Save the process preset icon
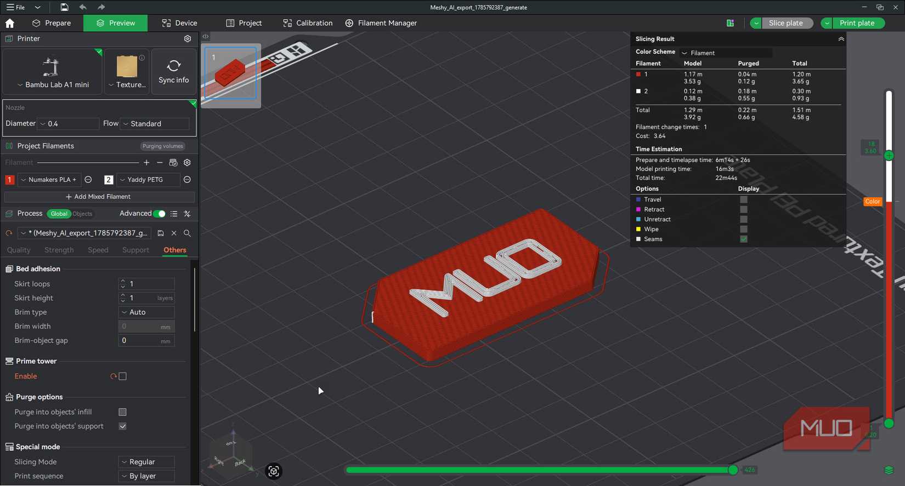The width and height of the screenshot is (905, 486). pos(161,233)
